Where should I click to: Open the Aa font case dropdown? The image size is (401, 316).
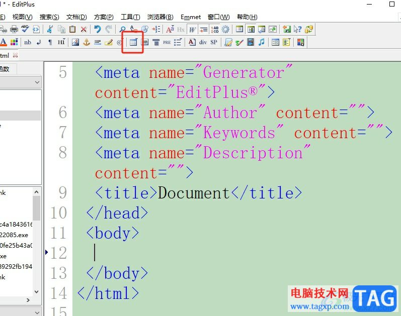170,29
